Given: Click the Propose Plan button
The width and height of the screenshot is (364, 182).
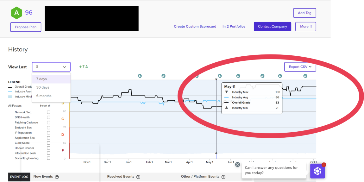Looking at the screenshot, I should 26,27.
